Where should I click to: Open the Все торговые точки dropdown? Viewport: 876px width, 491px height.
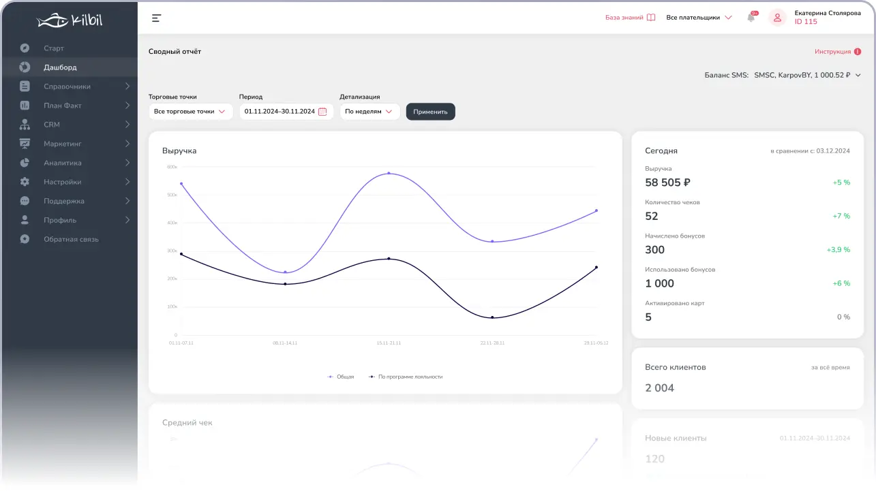tap(191, 112)
